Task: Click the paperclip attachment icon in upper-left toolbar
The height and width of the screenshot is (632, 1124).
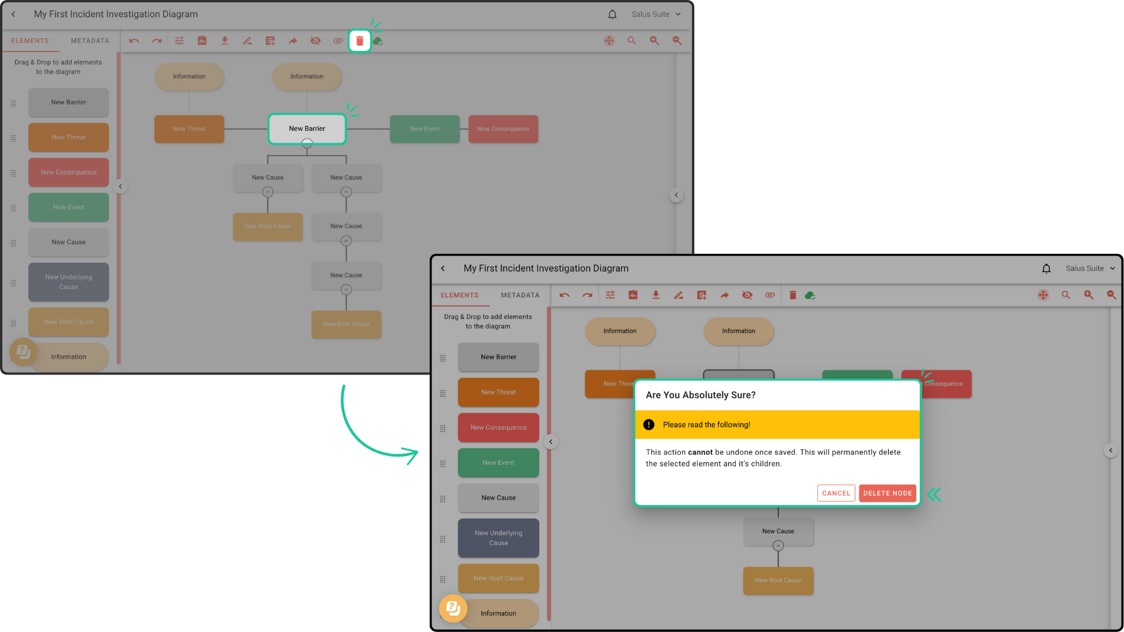Action: [338, 41]
